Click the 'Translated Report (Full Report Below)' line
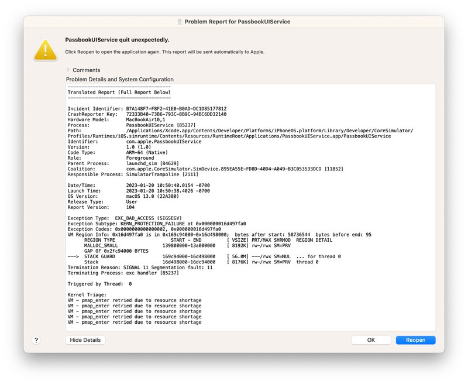Image resolution: width=468 pixels, height=384 pixels. 119,92
